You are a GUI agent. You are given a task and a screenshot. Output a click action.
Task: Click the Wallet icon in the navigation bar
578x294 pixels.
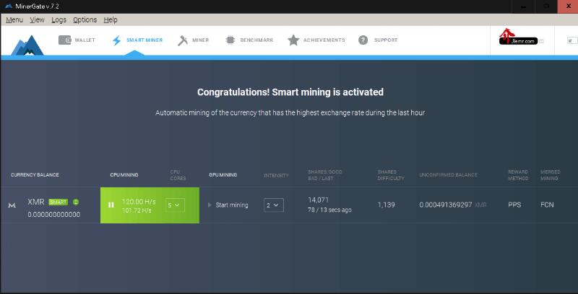pos(64,40)
